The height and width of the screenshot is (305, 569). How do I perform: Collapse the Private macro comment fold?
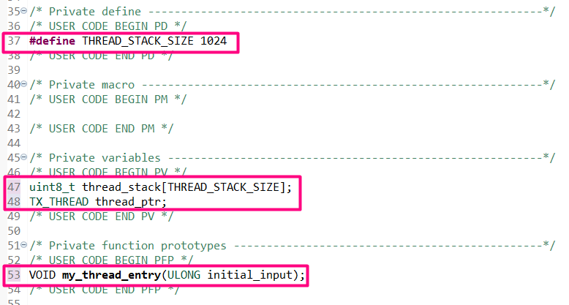point(23,84)
